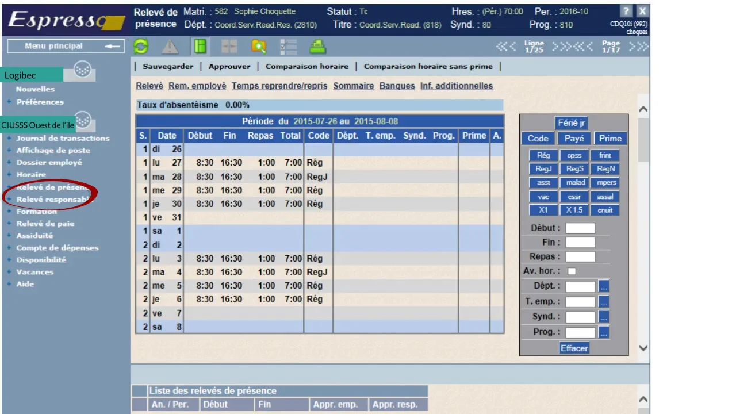Viewport: 736px width, 414px height.
Task: Toggle the Av. hor. checkbox
Action: click(x=572, y=271)
